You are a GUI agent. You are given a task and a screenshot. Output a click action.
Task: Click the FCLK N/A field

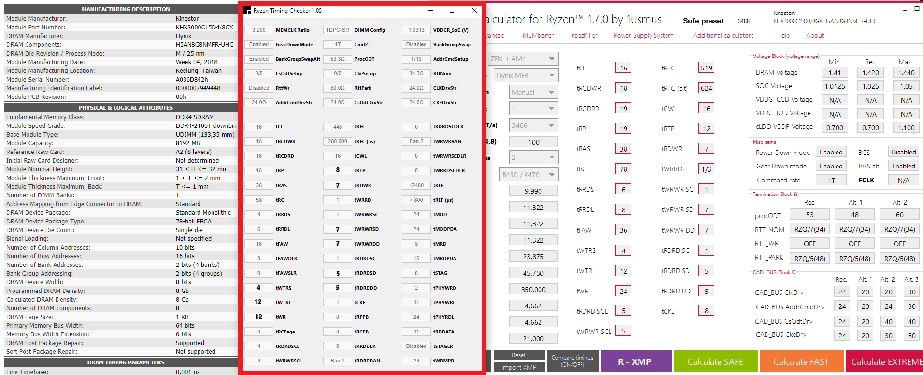[904, 181]
